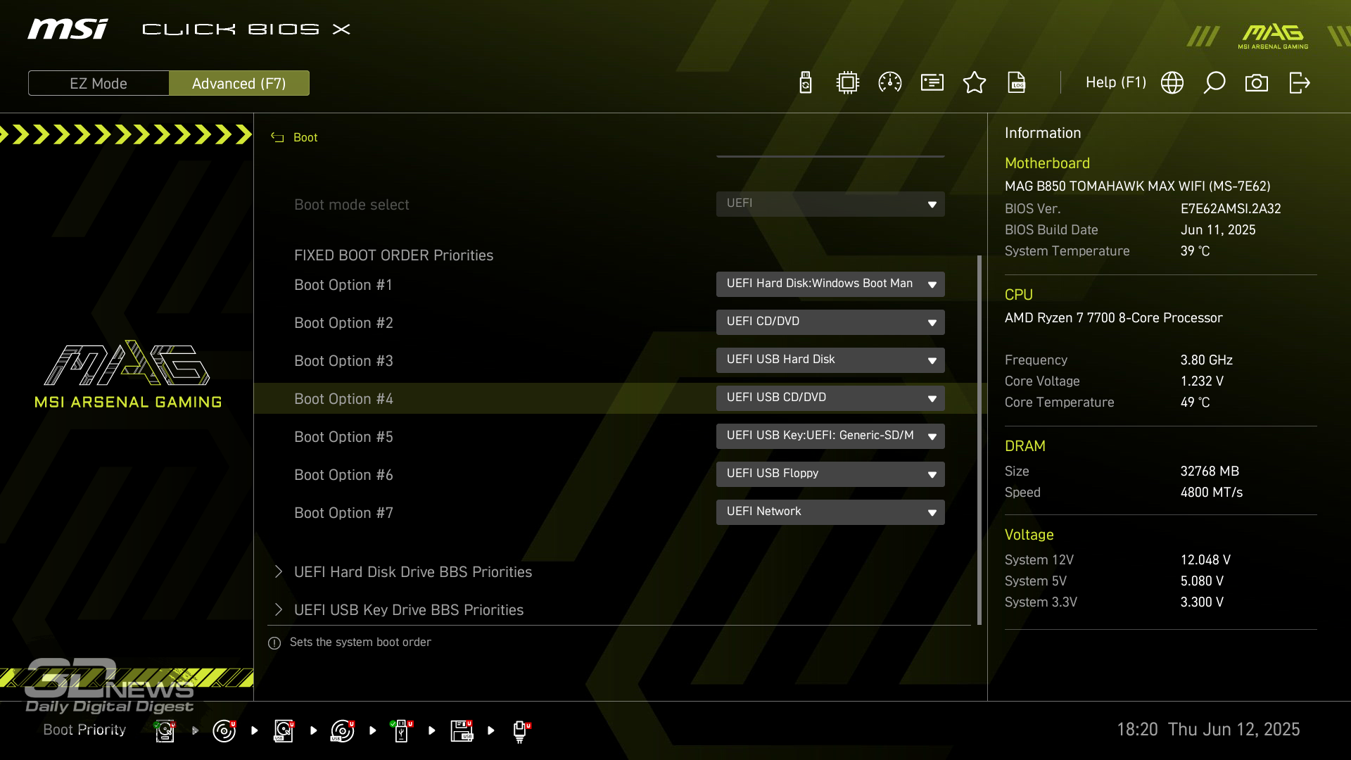Click the boot list vertical scrollbar
Image resolution: width=1351 pixels, height=760 pixels.
click(x=979, y=440)
